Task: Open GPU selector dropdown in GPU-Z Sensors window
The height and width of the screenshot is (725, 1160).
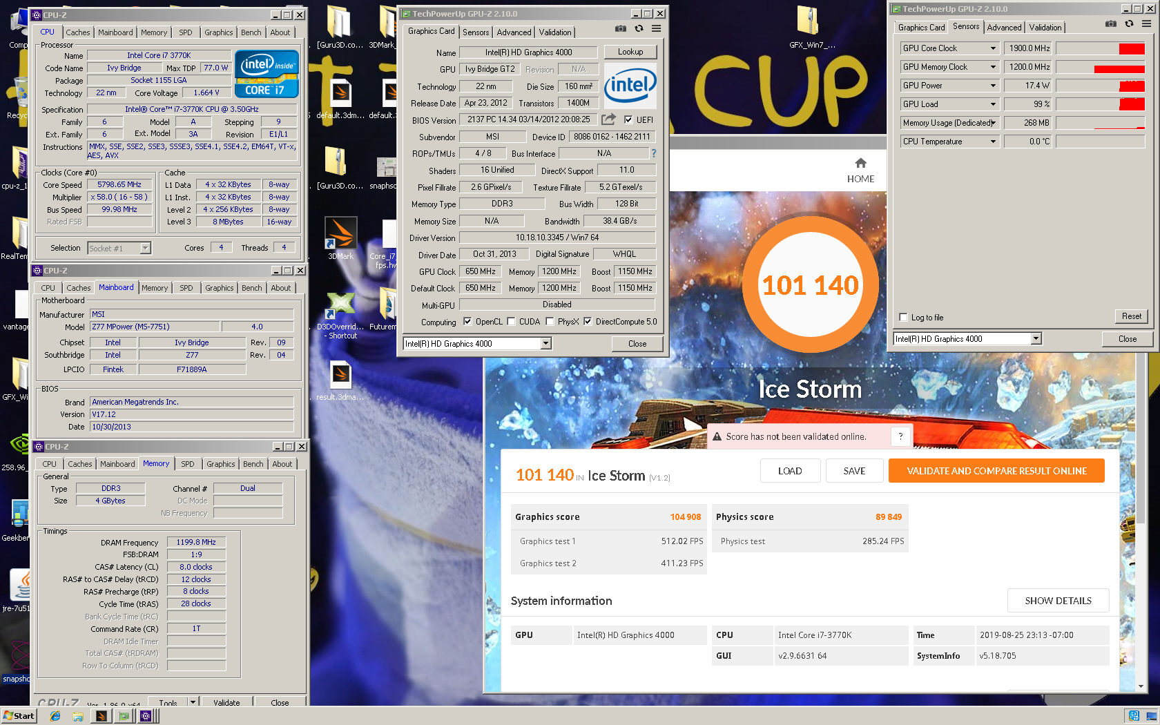Action: pyautogui.click(x=1036, y=338)
